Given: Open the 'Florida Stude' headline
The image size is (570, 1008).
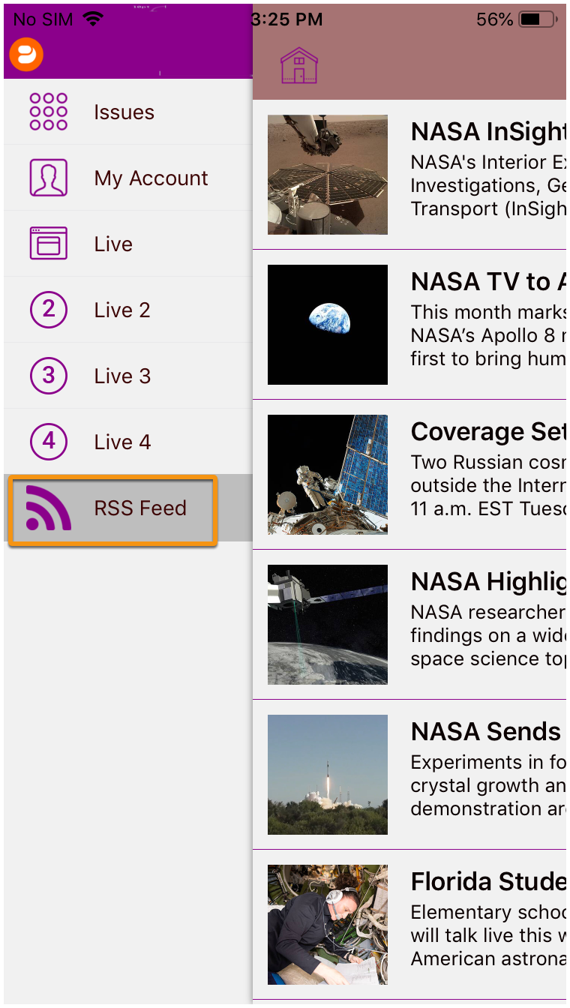Looking at the screenshot, I should 488,882.
